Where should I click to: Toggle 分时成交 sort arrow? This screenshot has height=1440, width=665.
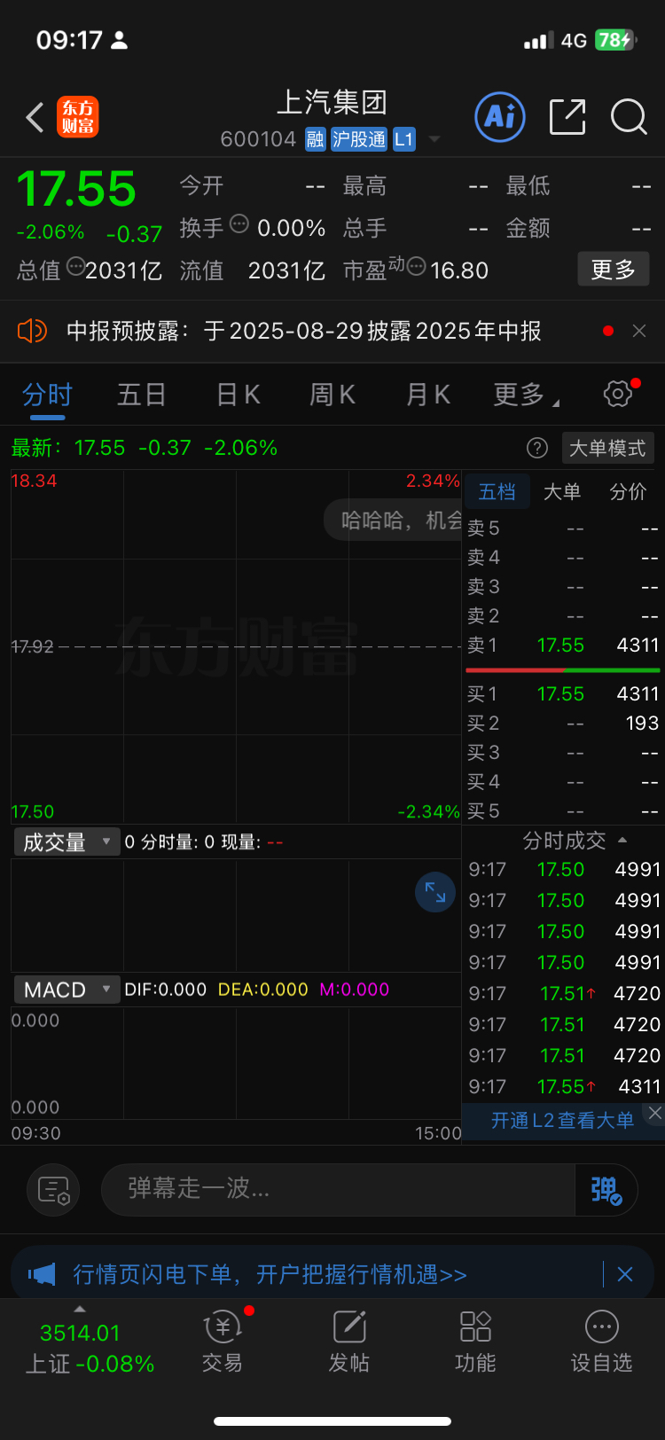[x=622, y=840]
